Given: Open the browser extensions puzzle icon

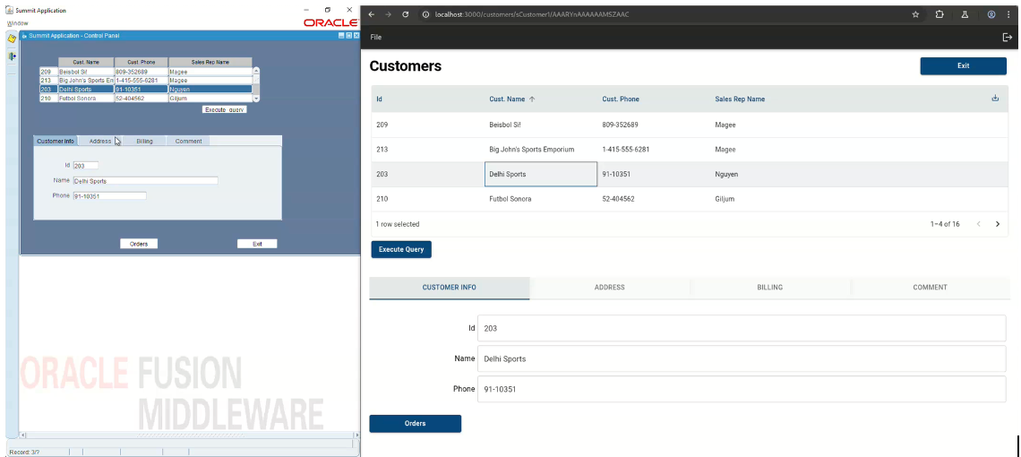Looking at the screenshot, I should [939, 14].
